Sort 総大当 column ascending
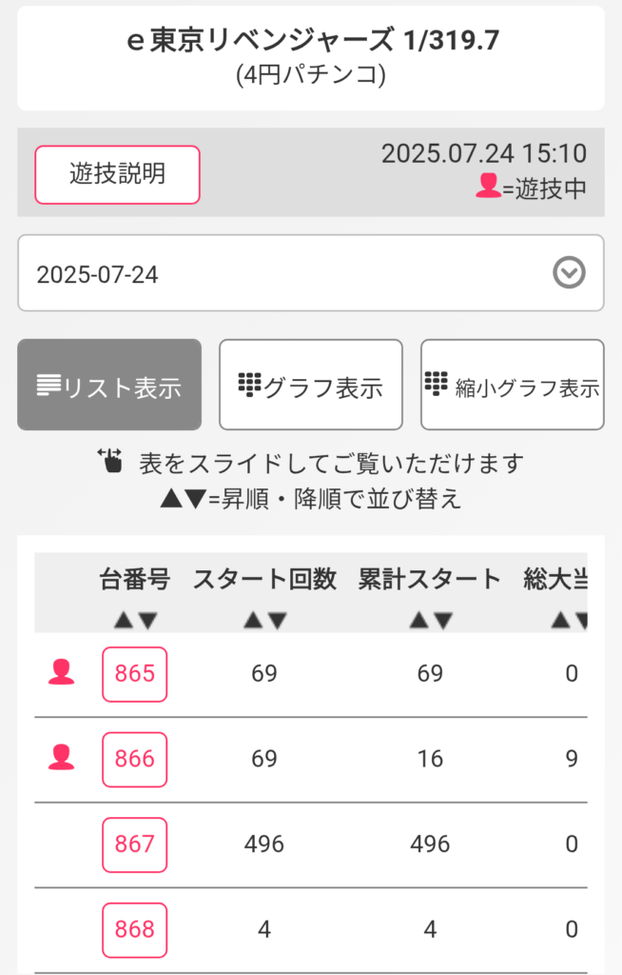Screen dimensions: 622x975 tap(560, 620)
